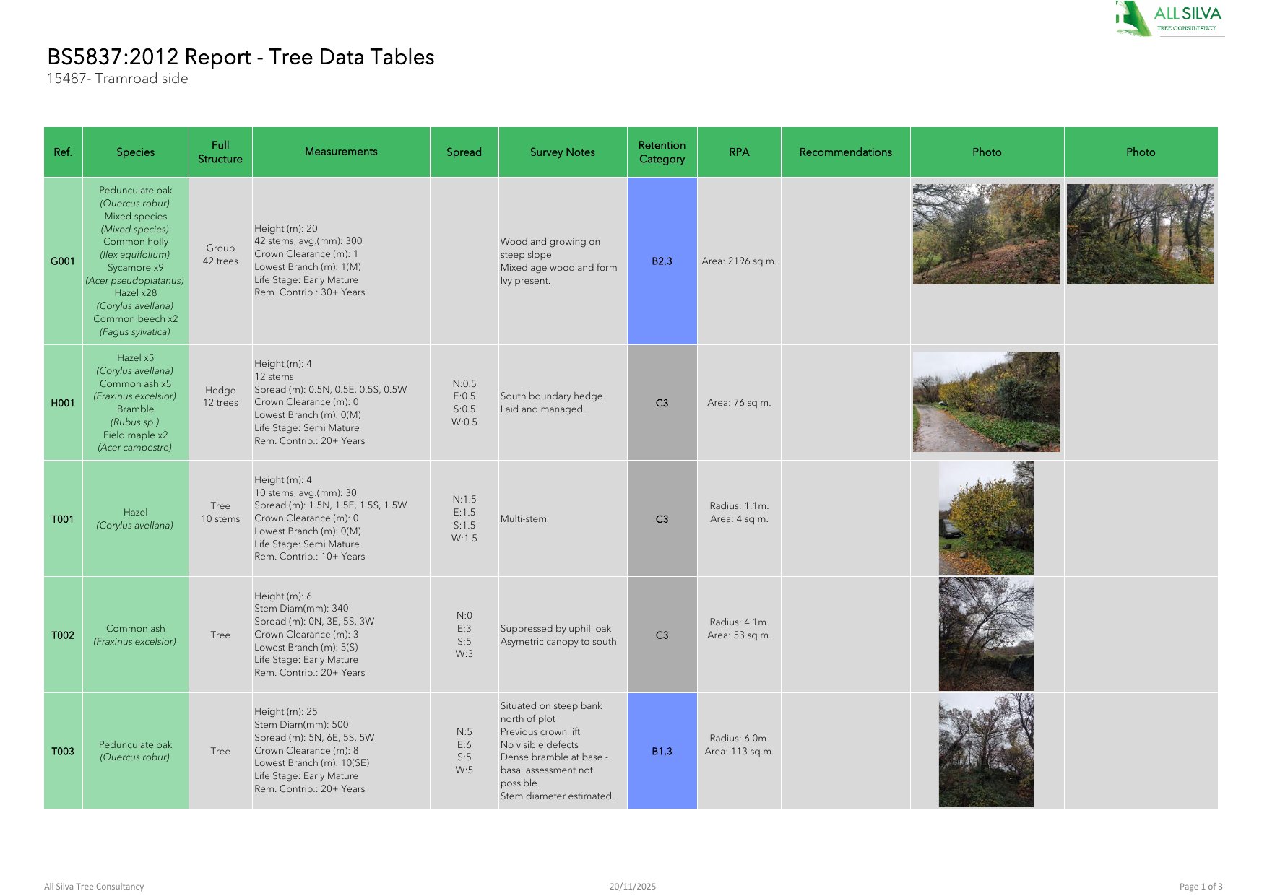This screenshot has width=1267, height=896.
Task: Select the Recommendations column header
Action: (845, 152)
